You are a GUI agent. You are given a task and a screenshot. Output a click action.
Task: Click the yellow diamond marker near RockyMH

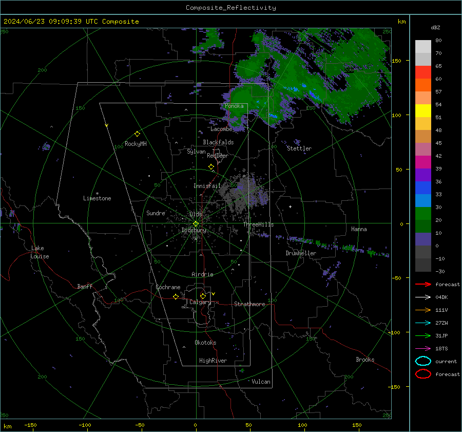click(137, 134)
